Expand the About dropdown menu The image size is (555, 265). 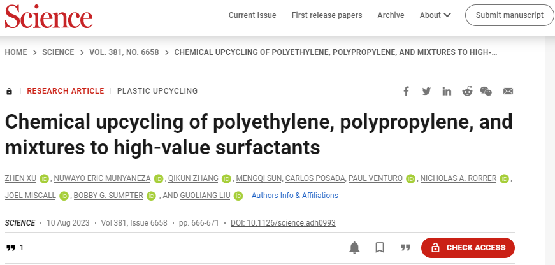coord(435,15)
